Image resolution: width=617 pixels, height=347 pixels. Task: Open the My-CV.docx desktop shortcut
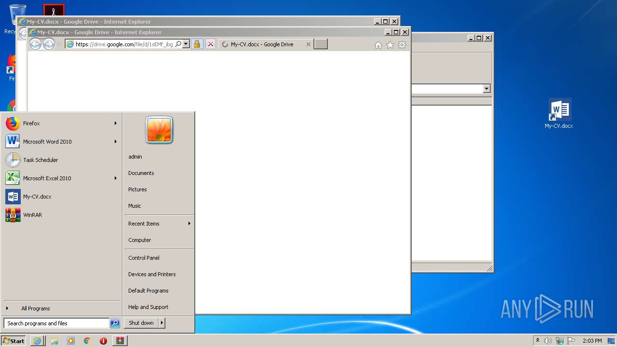(559, 114)
